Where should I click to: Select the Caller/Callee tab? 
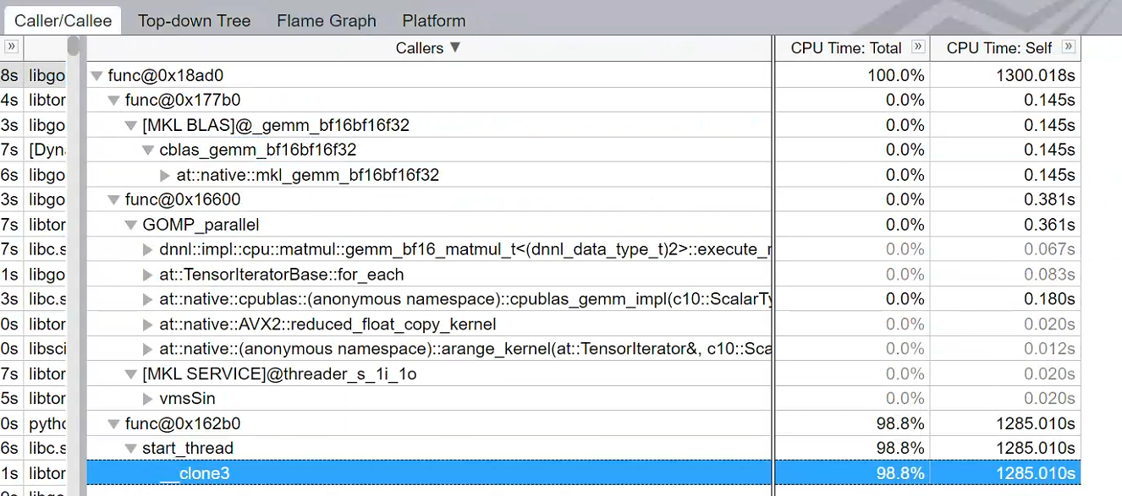pos(63,21)
